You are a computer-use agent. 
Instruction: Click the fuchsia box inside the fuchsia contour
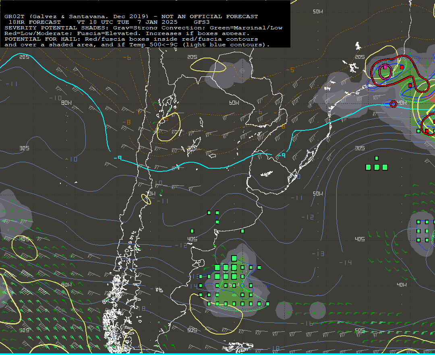(x=385, y=67)
